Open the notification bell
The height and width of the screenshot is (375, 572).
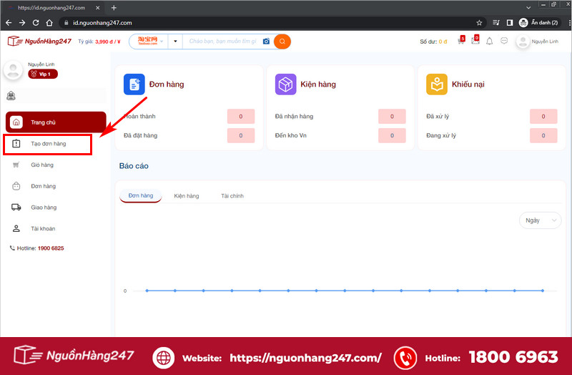pos(490,41)
